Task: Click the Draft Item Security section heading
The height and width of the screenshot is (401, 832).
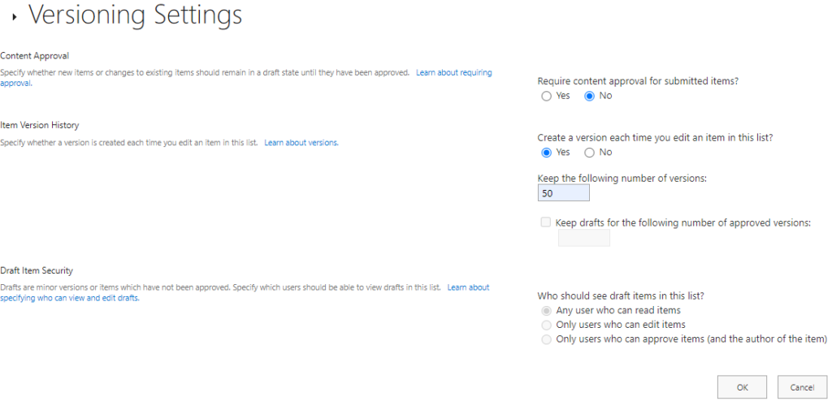Action: click(x=37, y=270)
